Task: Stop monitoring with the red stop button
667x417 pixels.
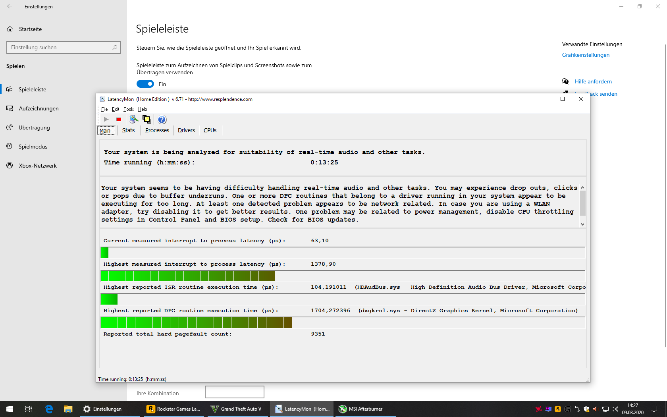Action: click(118, 119)
